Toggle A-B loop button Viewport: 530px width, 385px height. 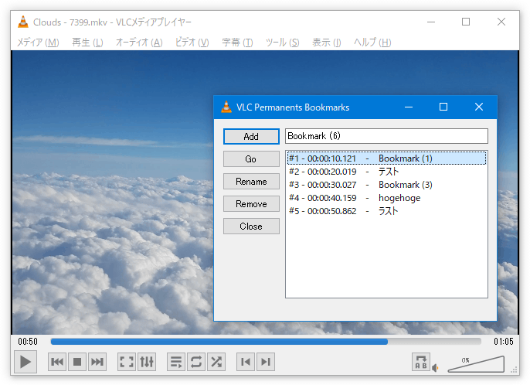421,362
